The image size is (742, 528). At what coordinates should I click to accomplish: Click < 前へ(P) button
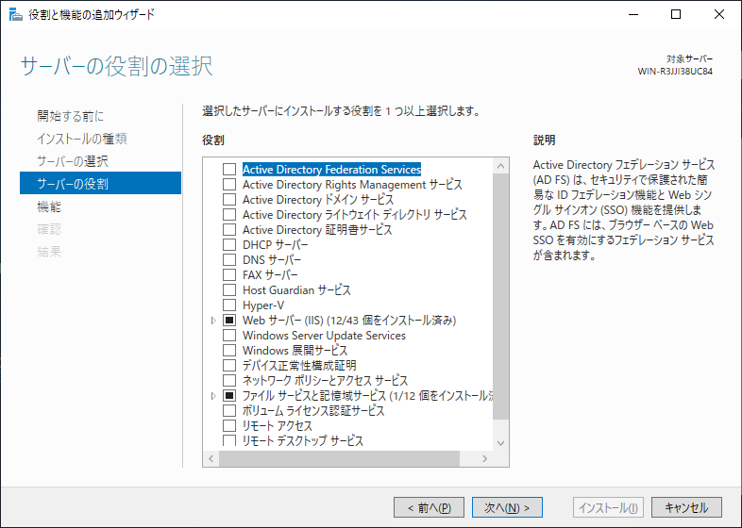pyautogui.click(x=429, y=507)
